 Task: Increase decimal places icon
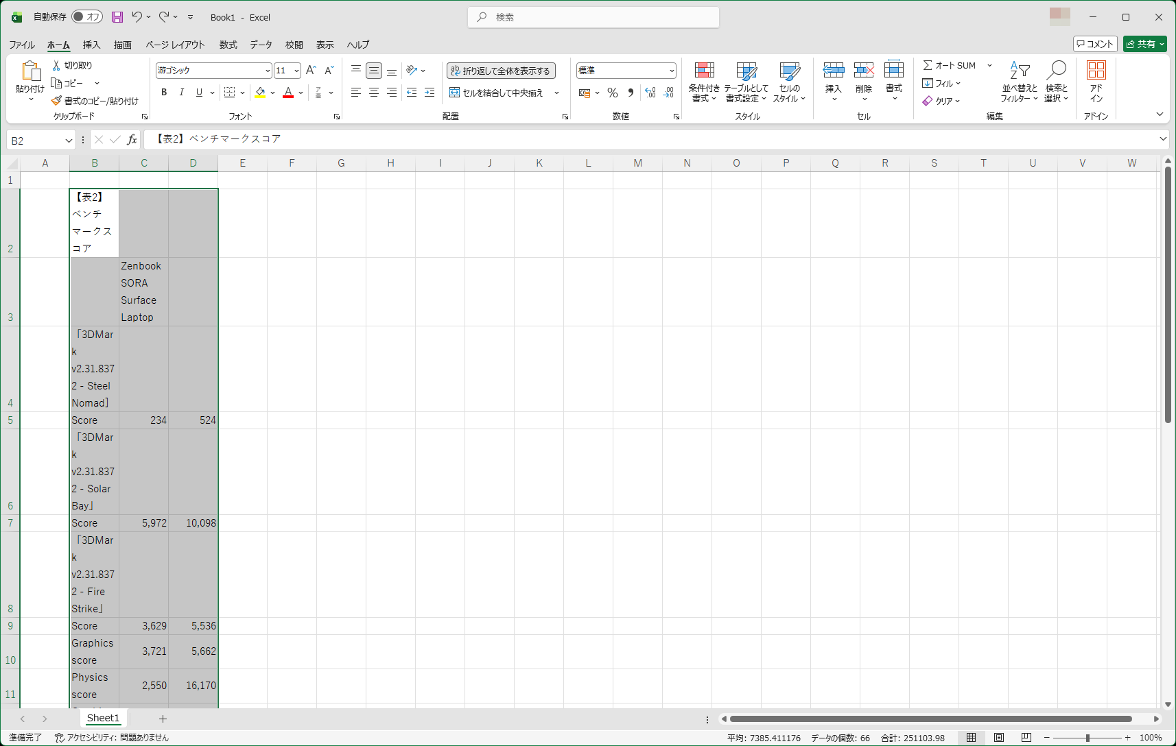point(650,93)
